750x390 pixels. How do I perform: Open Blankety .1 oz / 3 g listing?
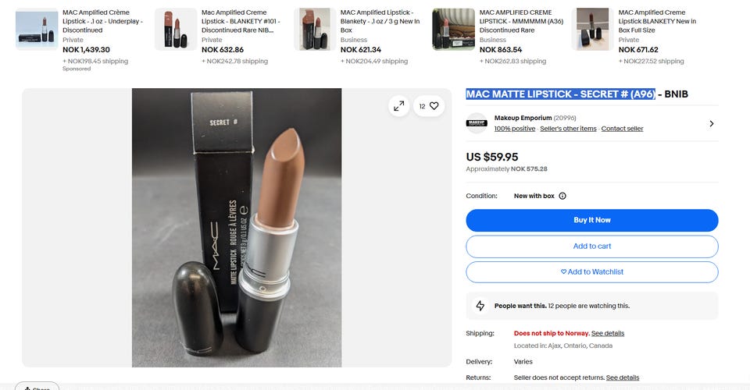coord(380,21)
